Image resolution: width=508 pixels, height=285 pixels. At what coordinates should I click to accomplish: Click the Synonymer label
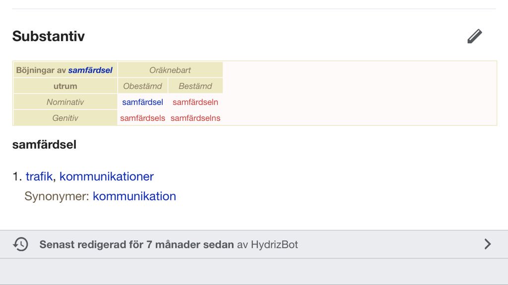point(57,196)
